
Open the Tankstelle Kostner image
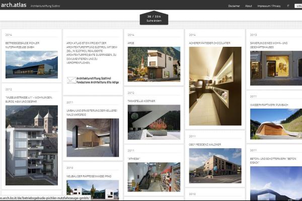tap(153, 122)
